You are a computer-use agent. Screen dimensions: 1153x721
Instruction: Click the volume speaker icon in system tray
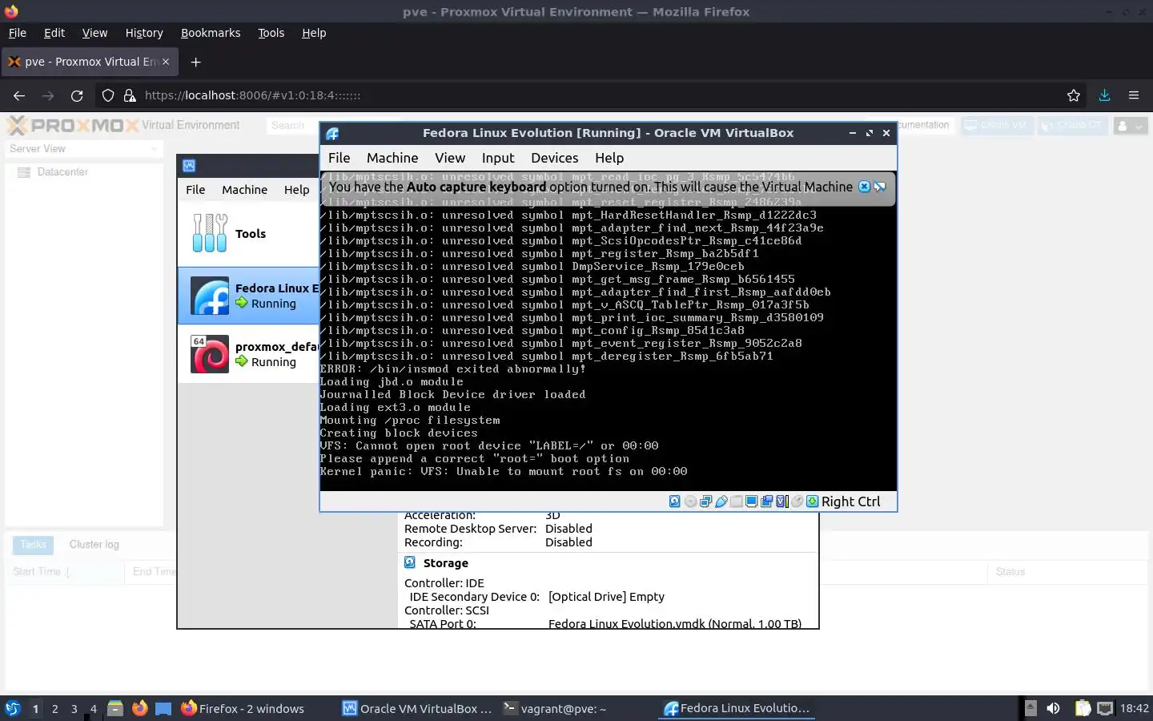1054,708
